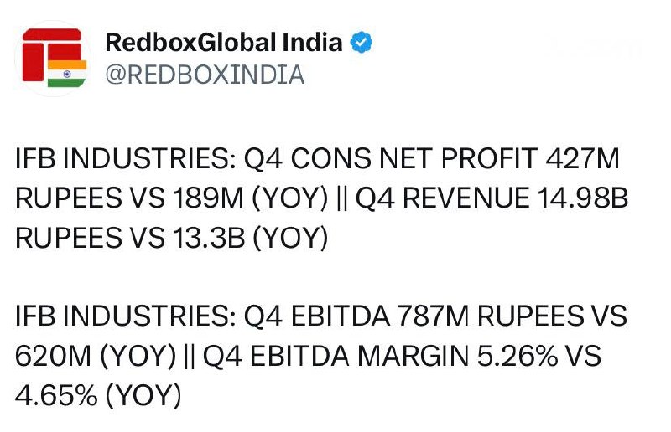Select the 'Q4 REVENUE 14.98B' text

coord(492,198)
